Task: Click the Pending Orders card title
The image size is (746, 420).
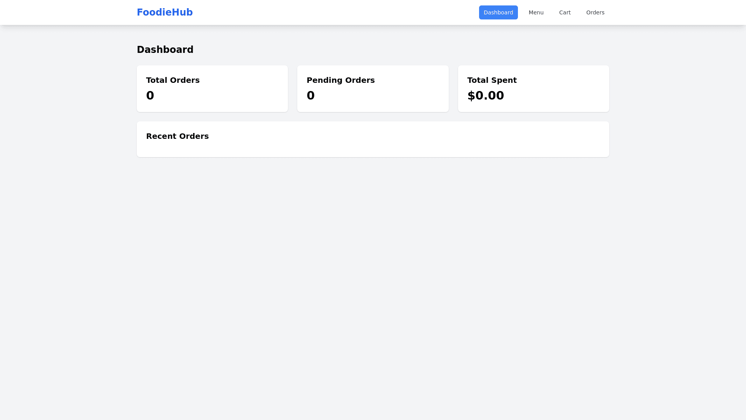Action: [340, 80]
